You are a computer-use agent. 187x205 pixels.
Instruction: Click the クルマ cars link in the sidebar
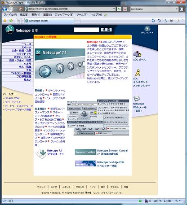click(27, 64)
